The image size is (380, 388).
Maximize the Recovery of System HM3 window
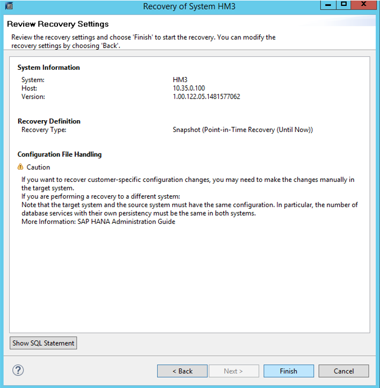click(x=344, y=5)
